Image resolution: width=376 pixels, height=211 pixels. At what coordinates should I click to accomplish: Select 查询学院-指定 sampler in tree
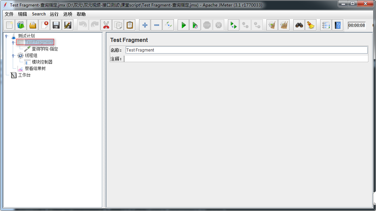pyautogui.click(x=45, y=49)
